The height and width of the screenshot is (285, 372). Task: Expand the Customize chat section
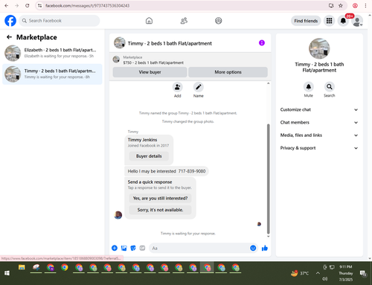pyautogui.click(x=319, y=109)
